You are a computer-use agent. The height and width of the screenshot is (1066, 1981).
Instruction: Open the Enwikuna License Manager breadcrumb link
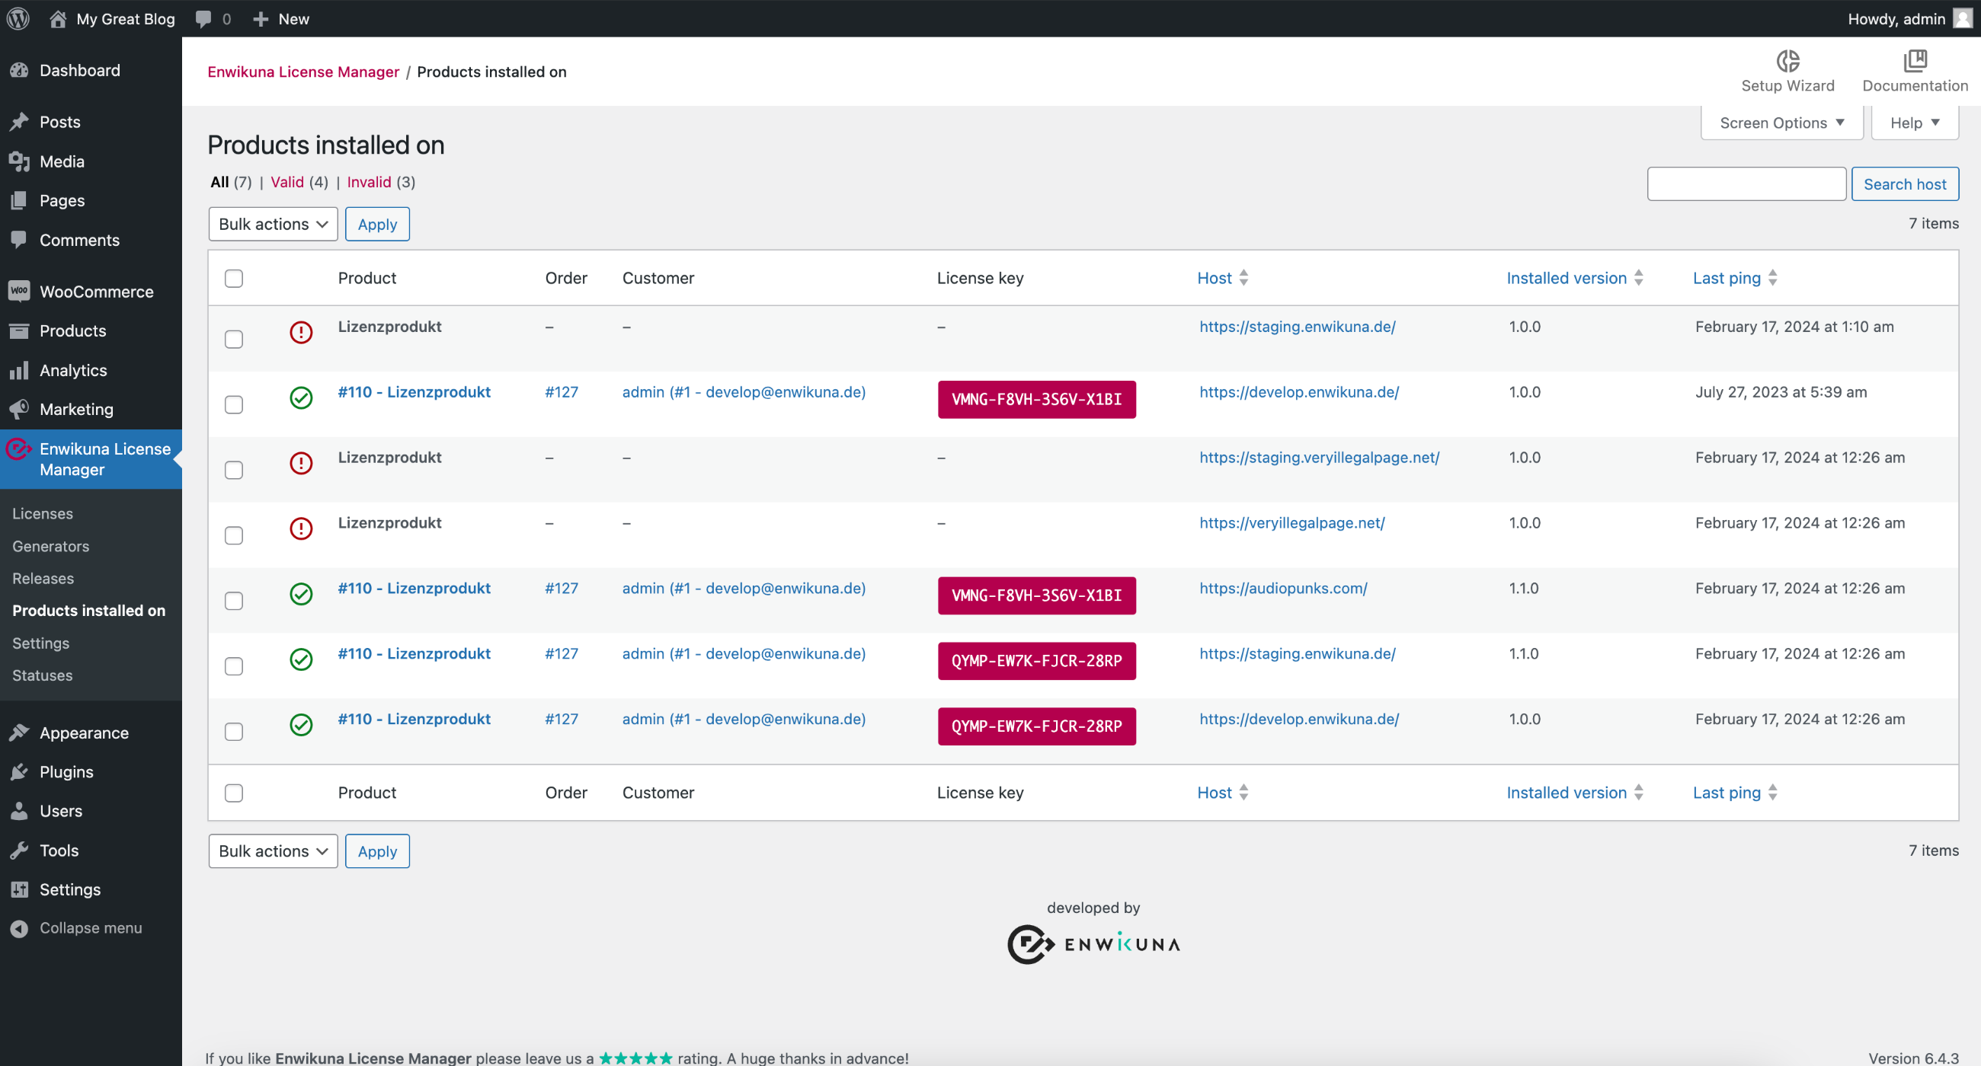coord(303,72)
